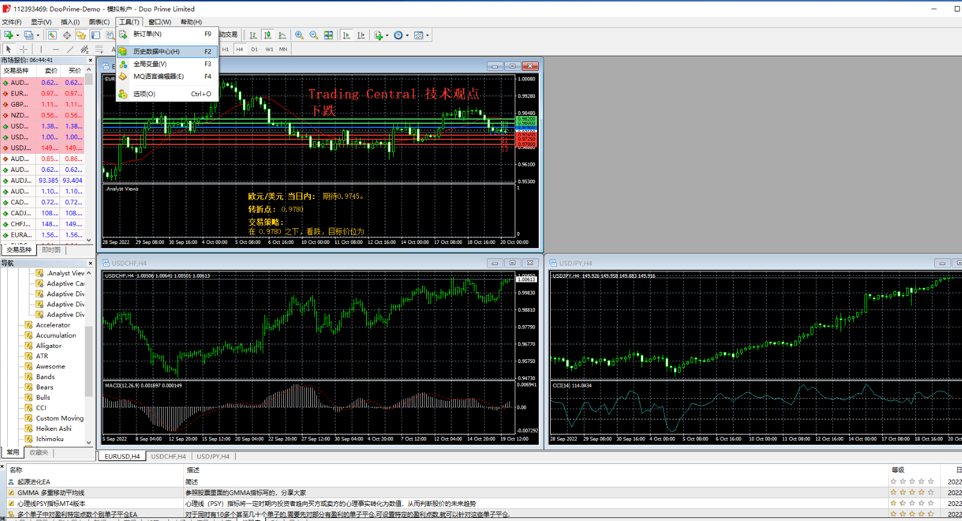Click the zoom in magnifier icon
This screenshot has height=521, width=962.
point(299,35)
